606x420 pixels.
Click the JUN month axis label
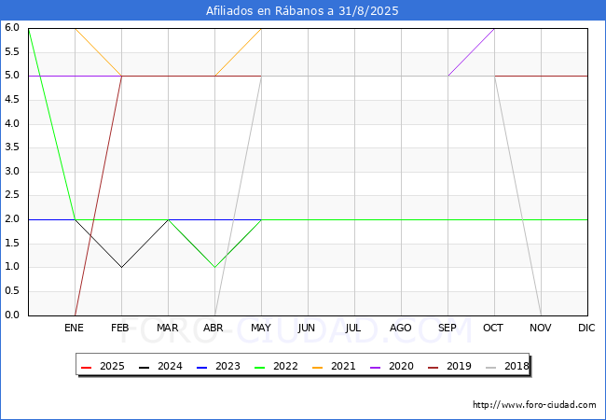(x=307, y=328)
